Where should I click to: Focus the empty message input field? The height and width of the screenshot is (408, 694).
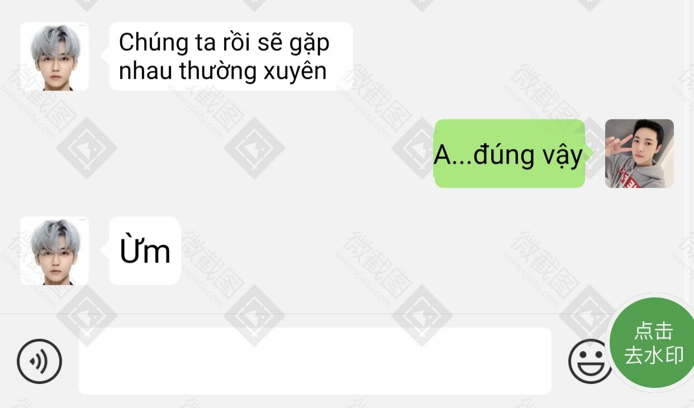[x=315, y=361]
